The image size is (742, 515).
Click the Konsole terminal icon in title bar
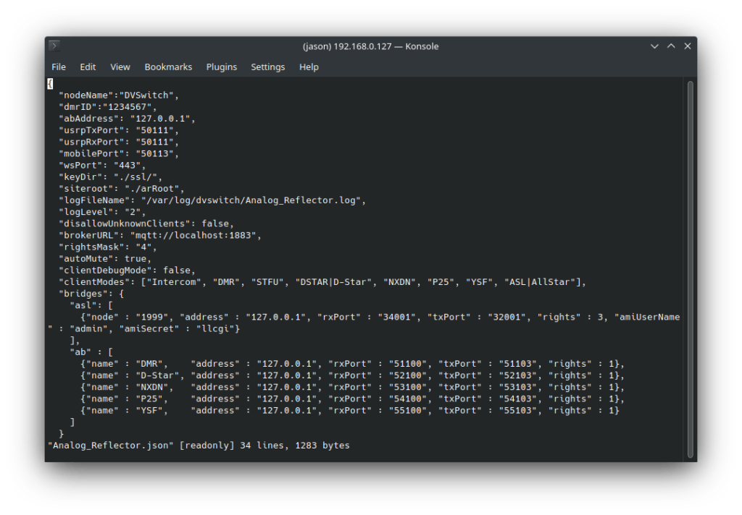click(x=54, y=46)
